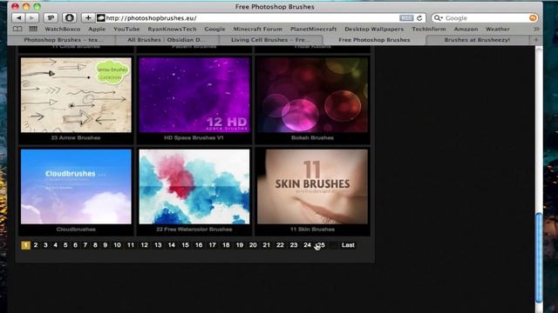
Task: Open the Cloudbrushes thumbnail
Action: 76,187
